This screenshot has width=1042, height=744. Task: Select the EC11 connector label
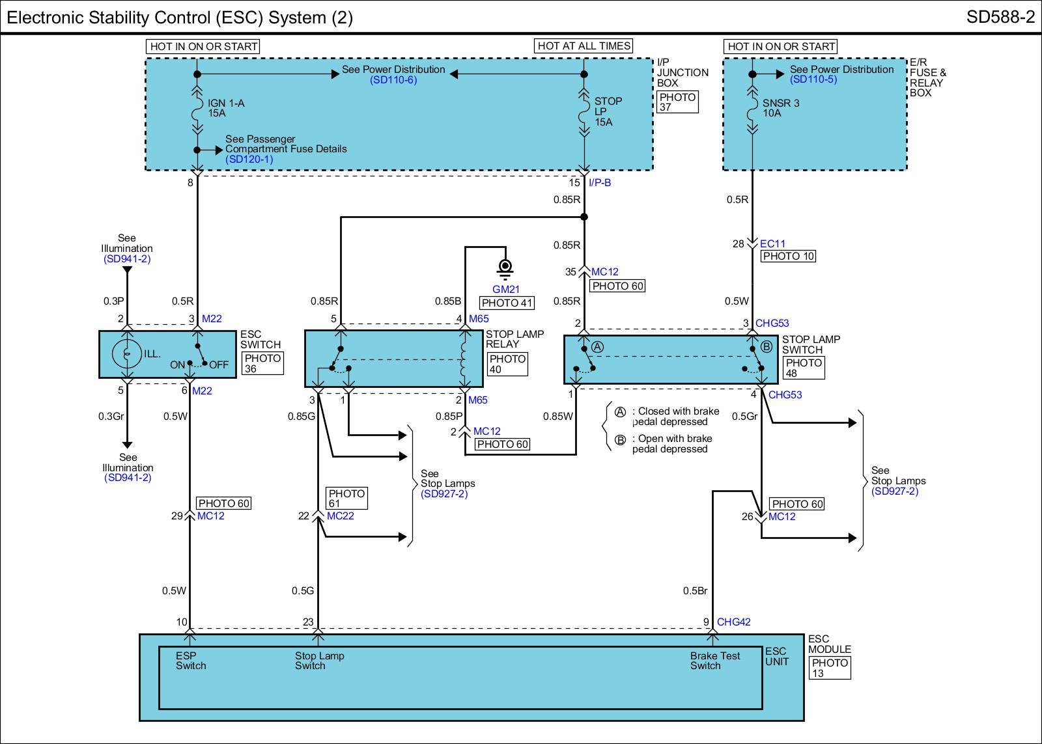773,244
